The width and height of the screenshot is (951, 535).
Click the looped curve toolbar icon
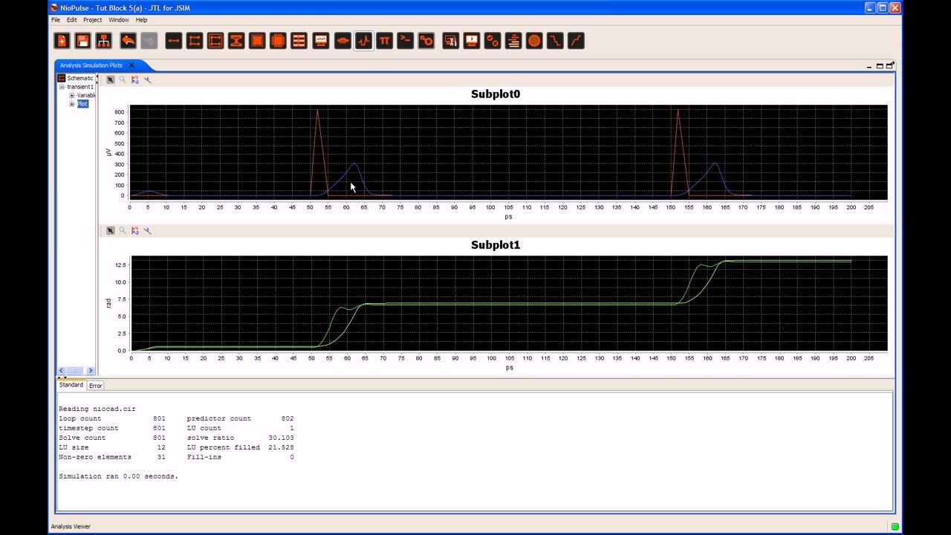pos(426,41)
